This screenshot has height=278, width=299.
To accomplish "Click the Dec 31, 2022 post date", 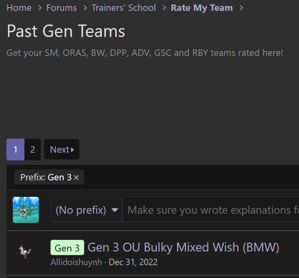I will click(x=133, y=262).
